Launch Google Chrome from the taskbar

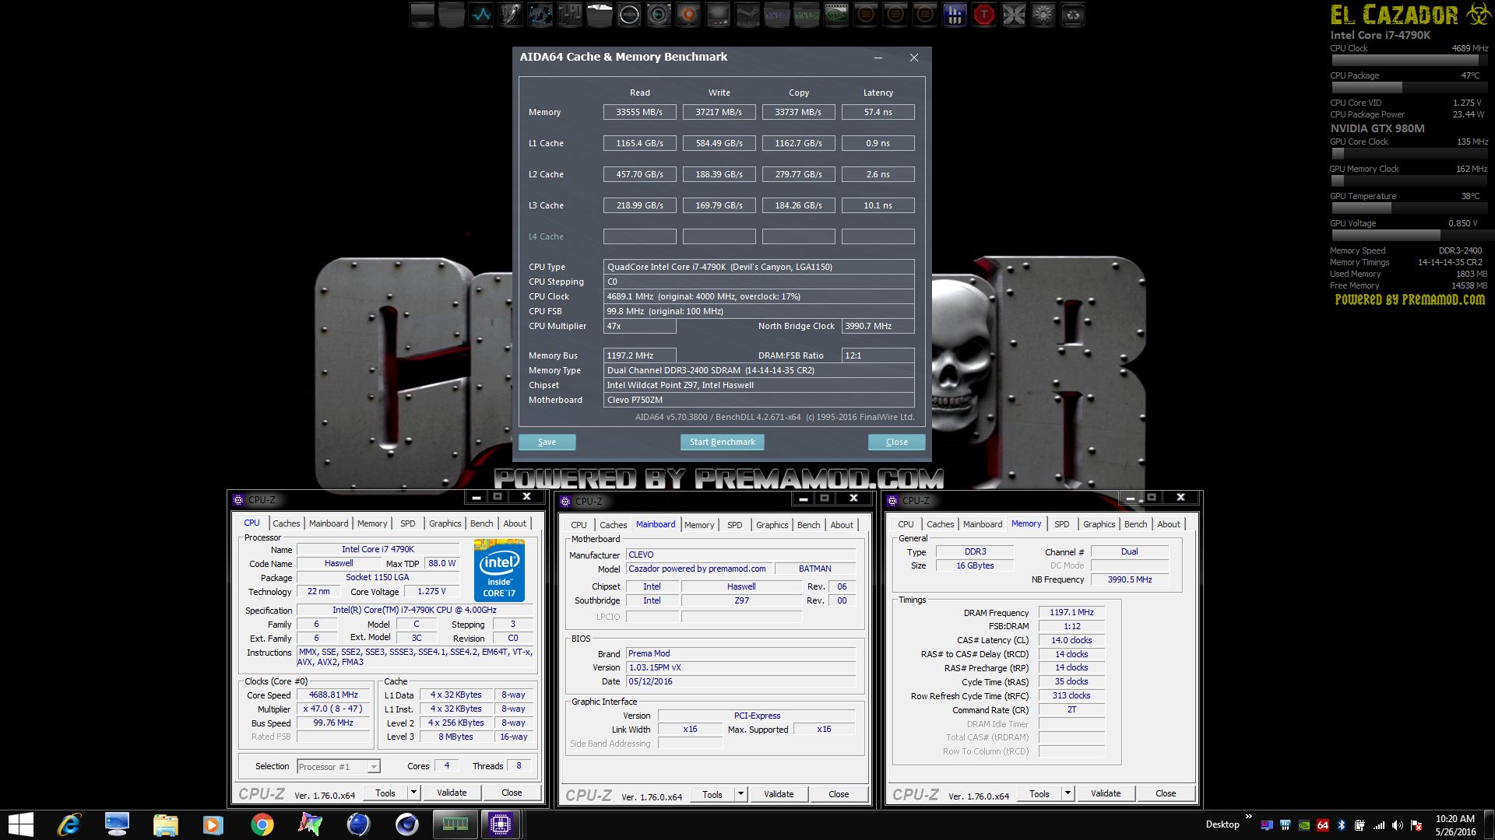(262, 824)
